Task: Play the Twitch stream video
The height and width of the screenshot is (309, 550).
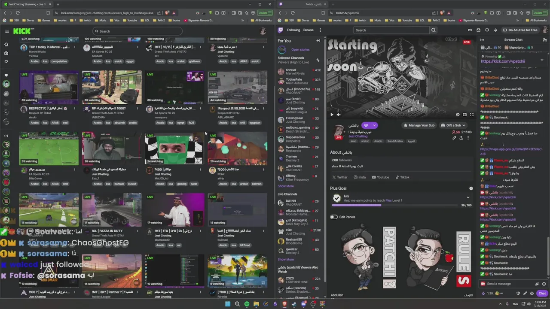Action: point(332,115)
